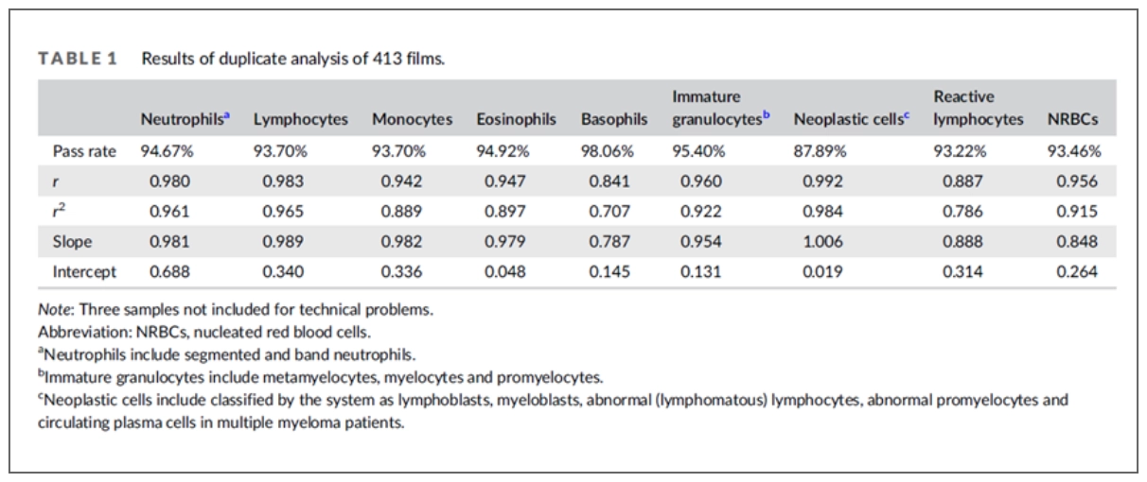
Task: Click the Monocytes column header
Action: coord(412,120)
